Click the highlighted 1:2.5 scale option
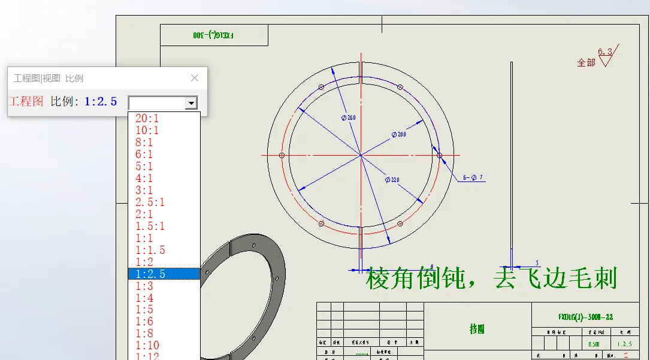This screenshot has height=360, width=650. click(164, 274)
